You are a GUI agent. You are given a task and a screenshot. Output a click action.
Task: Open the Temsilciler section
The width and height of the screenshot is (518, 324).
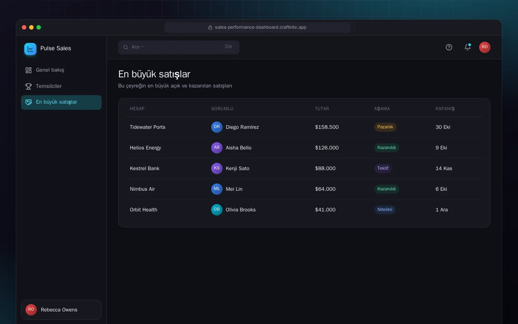(x=61, y=86)
